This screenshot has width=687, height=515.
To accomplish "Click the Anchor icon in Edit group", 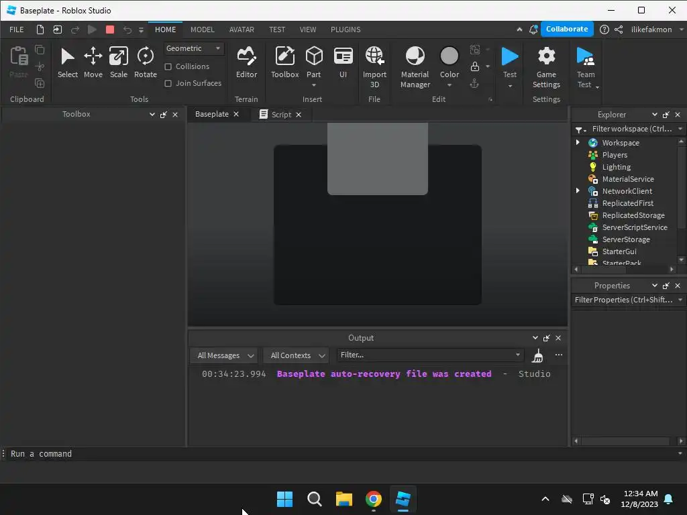I will pyautogui.click(x=474, y=83).
